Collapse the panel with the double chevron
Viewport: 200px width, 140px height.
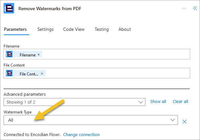click(x=195, y=8)
